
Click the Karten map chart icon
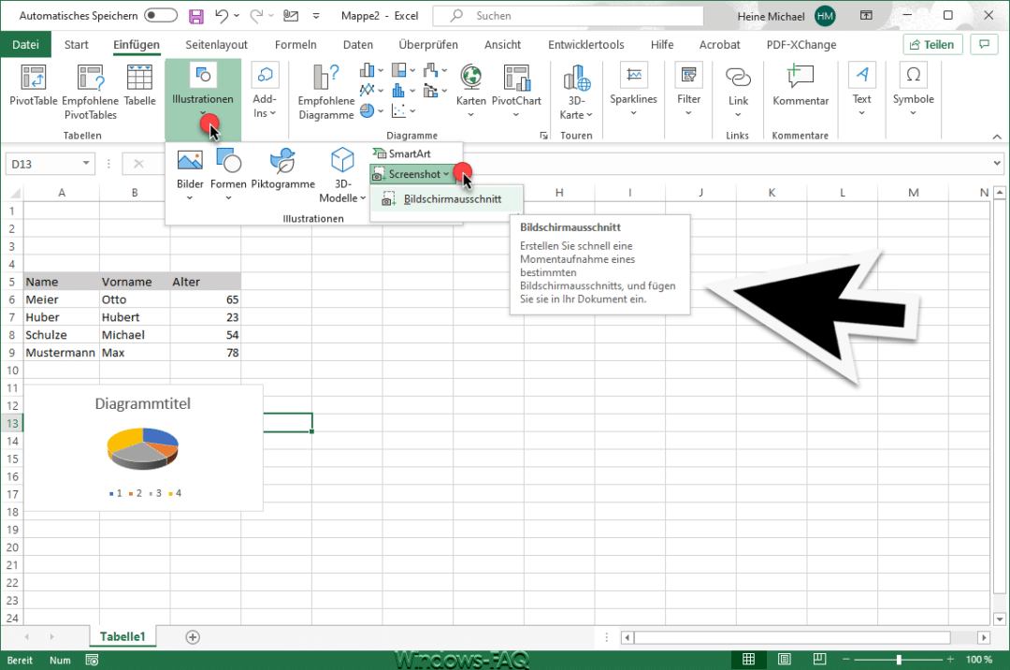pos(470,78)
